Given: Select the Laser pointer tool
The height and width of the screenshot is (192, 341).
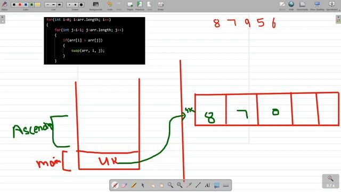Looking at the screenshot, I should (189, 185).
